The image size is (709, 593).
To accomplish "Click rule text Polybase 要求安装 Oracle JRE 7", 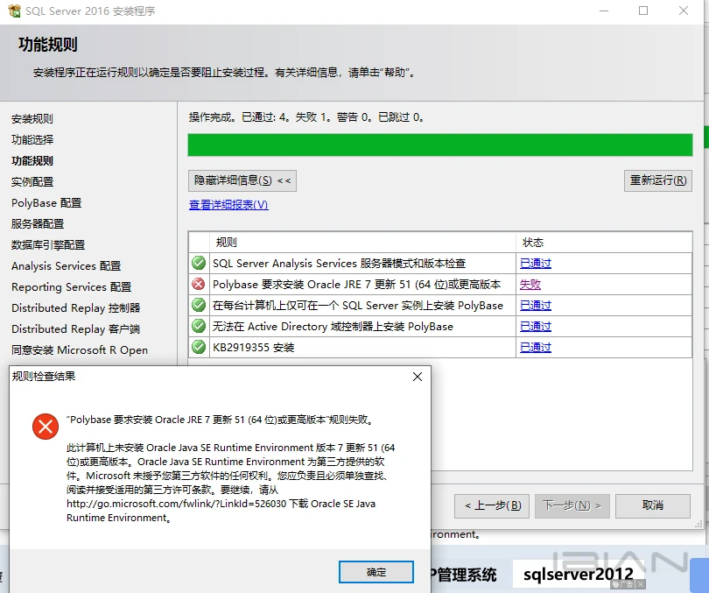I will click(357, 285).
